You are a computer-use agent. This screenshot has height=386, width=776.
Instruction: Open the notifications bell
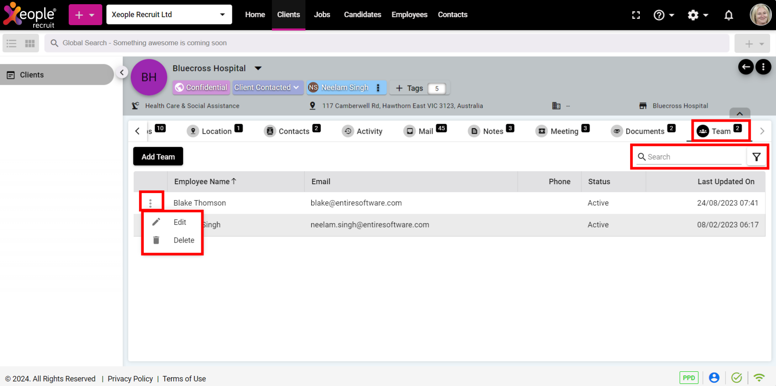click(729, 15)
